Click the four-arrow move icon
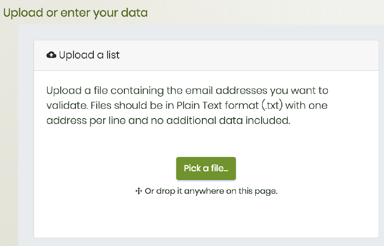384x246 pixels. (138, 191)
